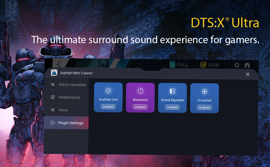270x167 pixels.
Task: Open the Voice settings tab
Action: (66, 110)
